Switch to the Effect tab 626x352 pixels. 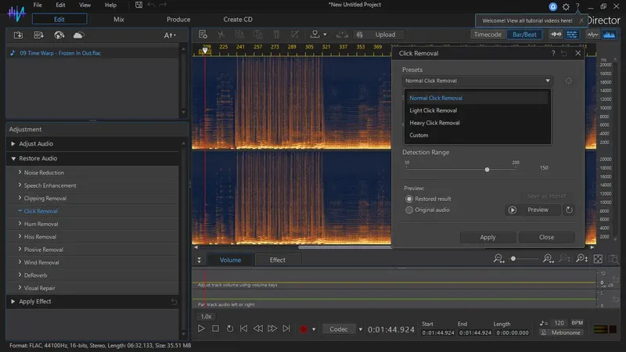click(277, 260)
